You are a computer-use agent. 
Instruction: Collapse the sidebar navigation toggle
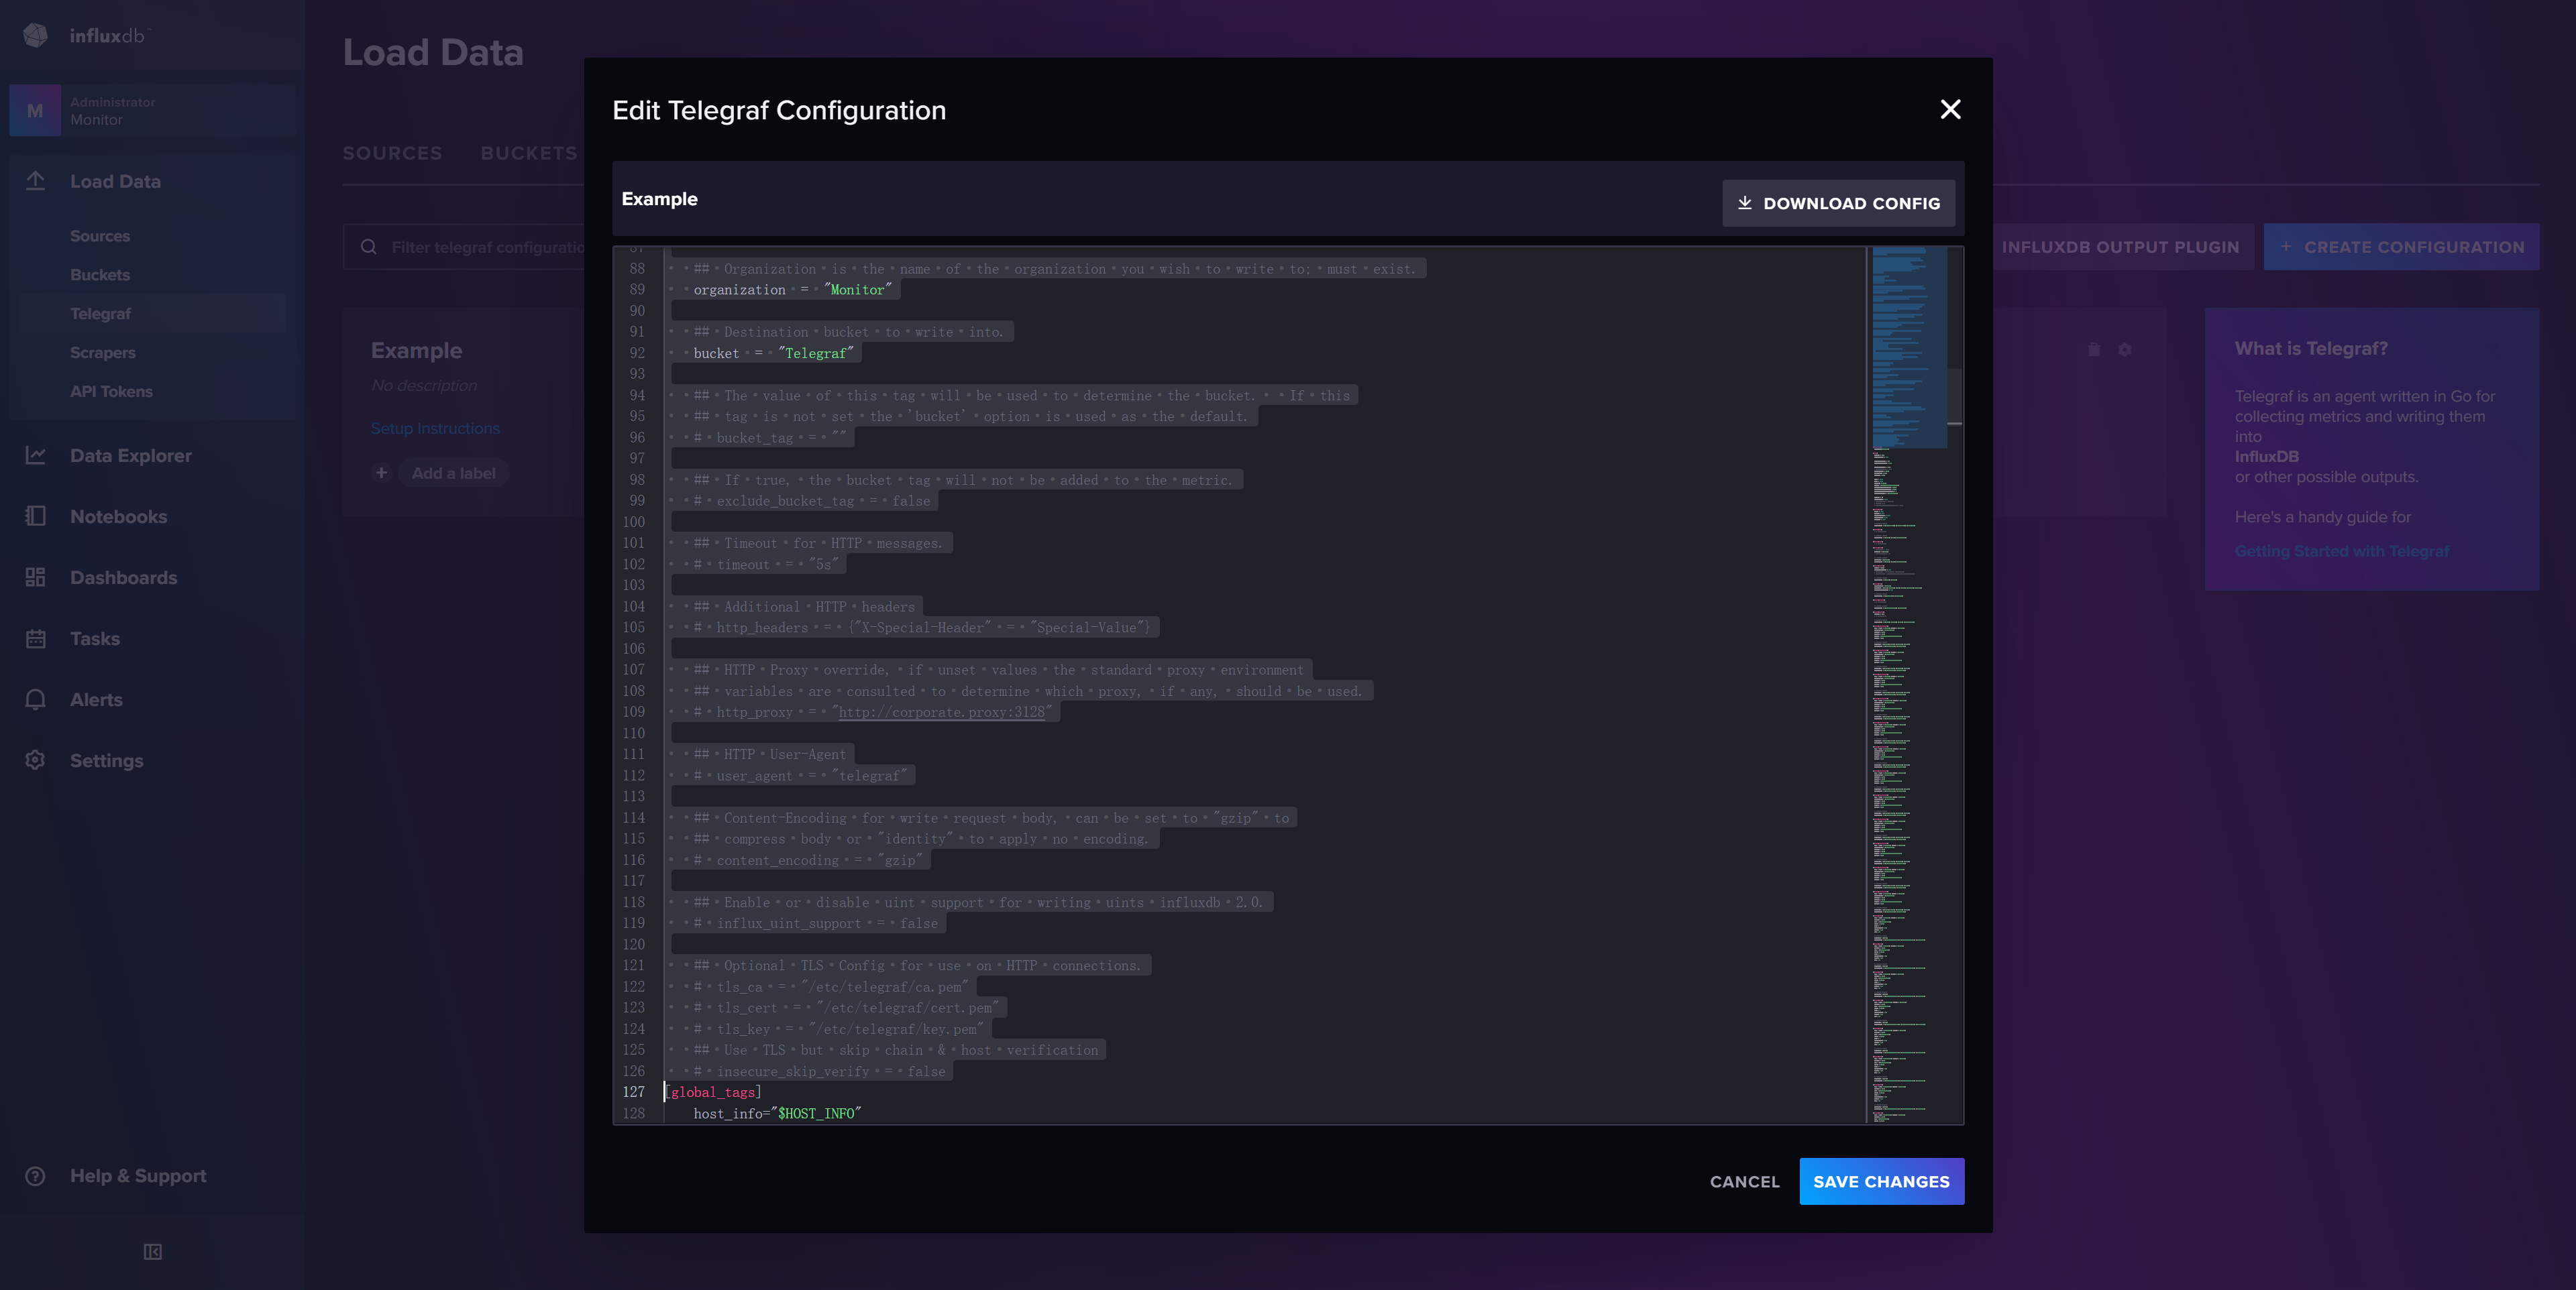tap(152, 1252)
